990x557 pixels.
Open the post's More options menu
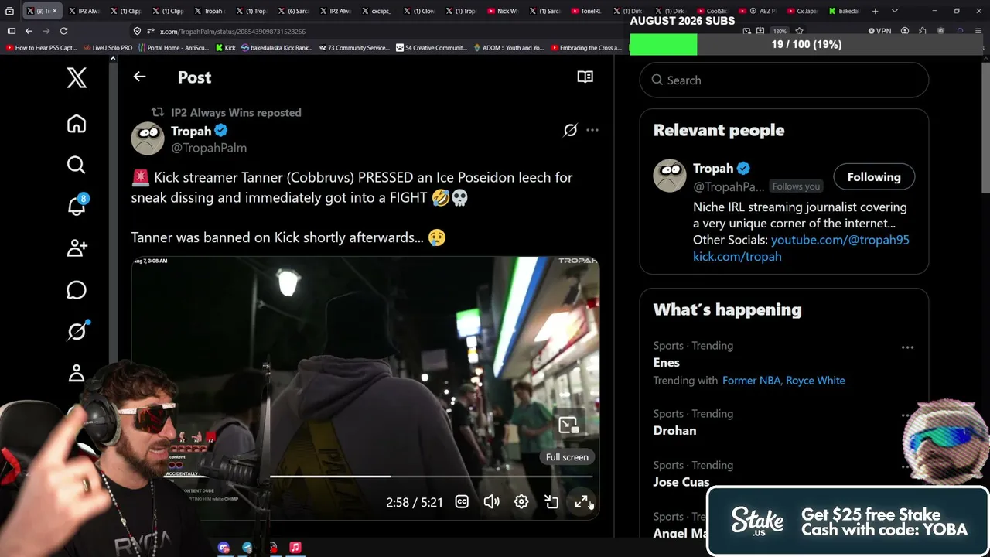click(x=592, y=130)
